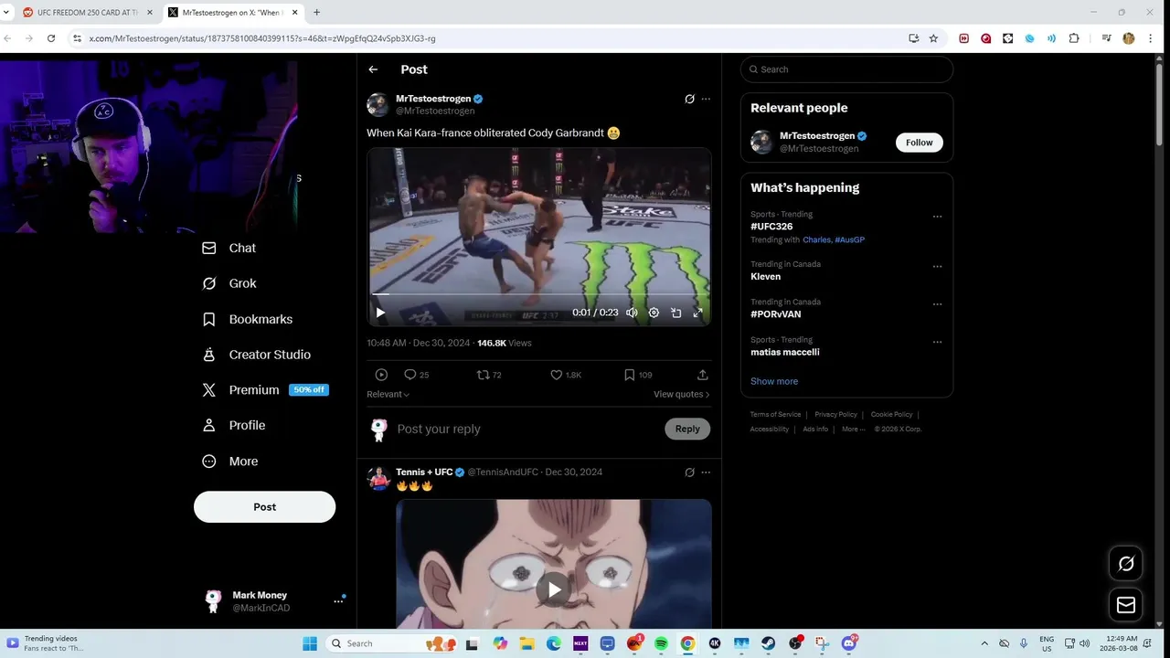Open video settings gear
Image resolution: width=1170 pixels, height=658 pixels.
point(654,313)
